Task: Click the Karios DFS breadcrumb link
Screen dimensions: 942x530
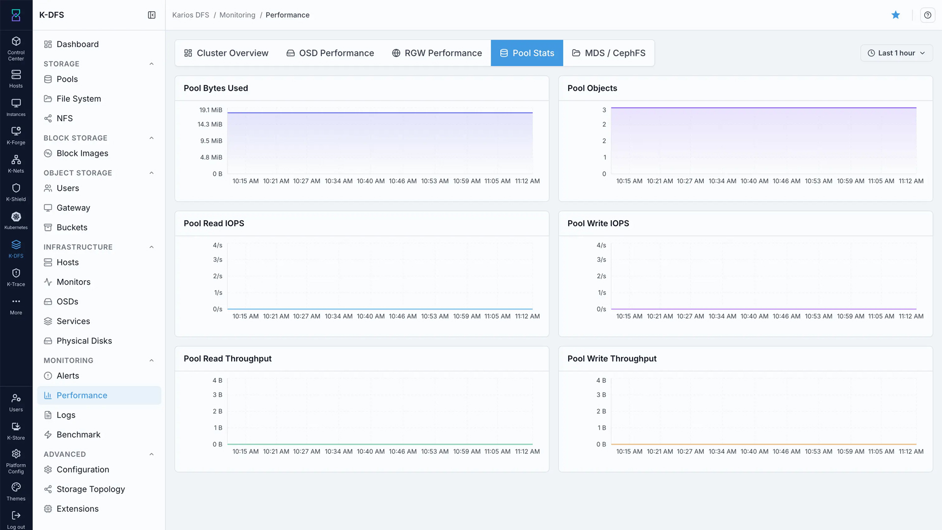Action: coord(190,15)
